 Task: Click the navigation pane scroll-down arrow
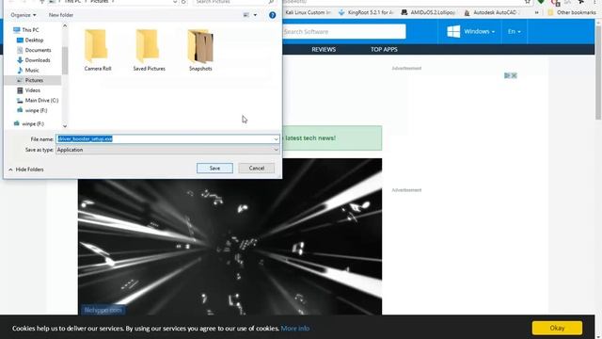[x=65, y=126]
